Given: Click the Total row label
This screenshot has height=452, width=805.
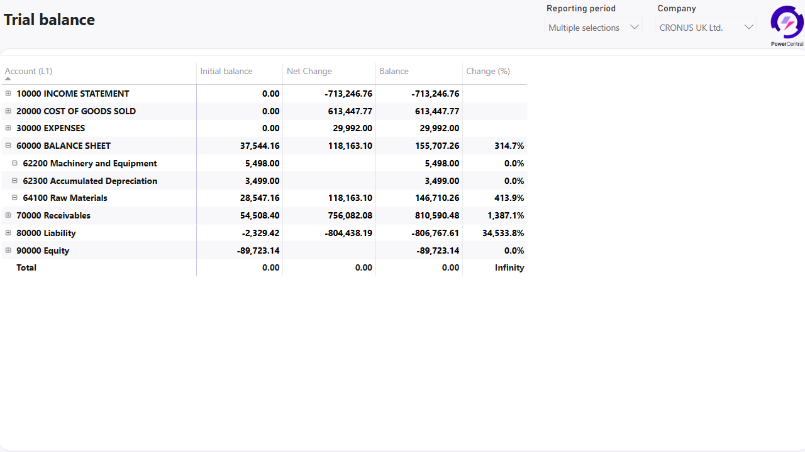Looking at the screenshot, I should click(x=26, y=267).
